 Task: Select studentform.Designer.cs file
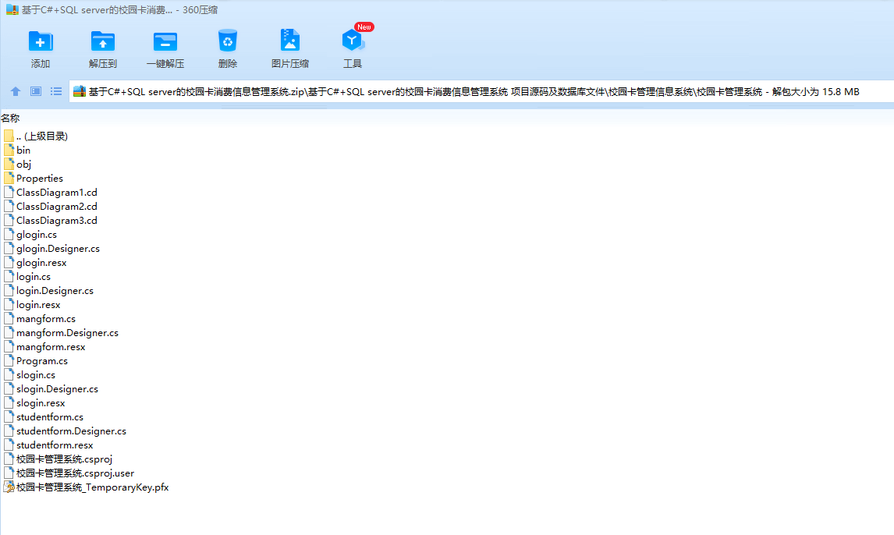coord(65,431)
